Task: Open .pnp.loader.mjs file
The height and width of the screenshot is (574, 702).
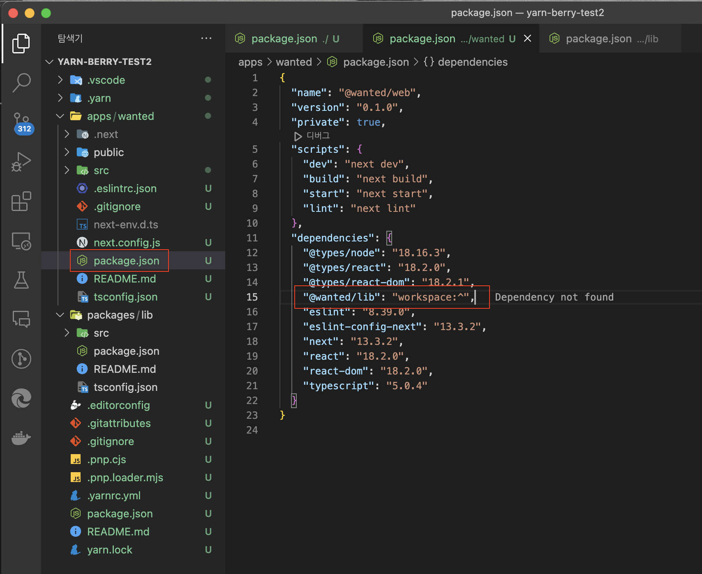Action: click(x=133, y=478)
